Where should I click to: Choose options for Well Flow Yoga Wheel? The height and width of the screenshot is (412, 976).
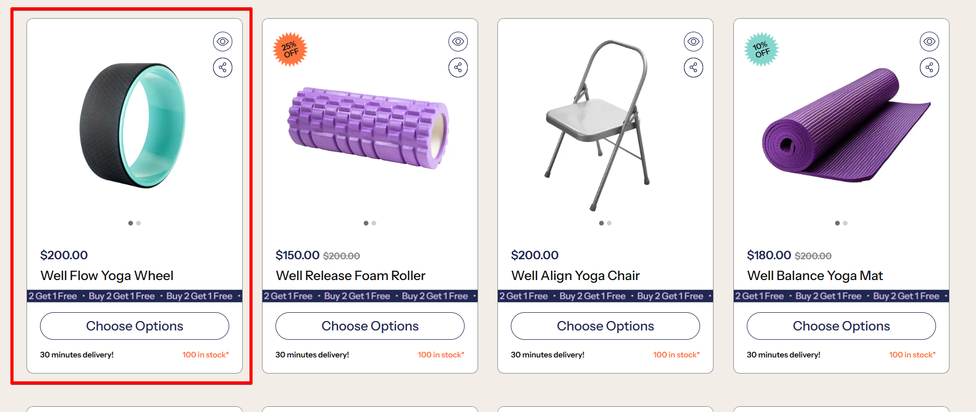(x=135, y=326)
